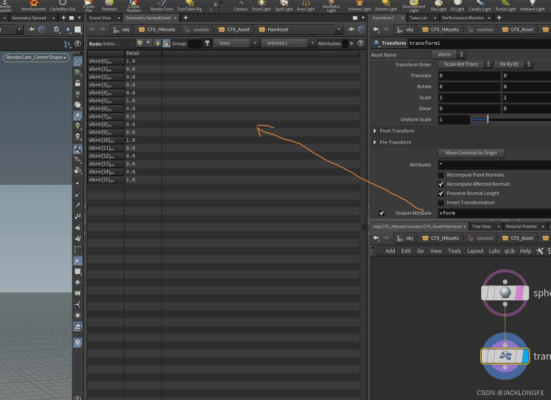Viewport: 551px width, 400px height.
Task: Click the sphere node icon
Action: 505,293
